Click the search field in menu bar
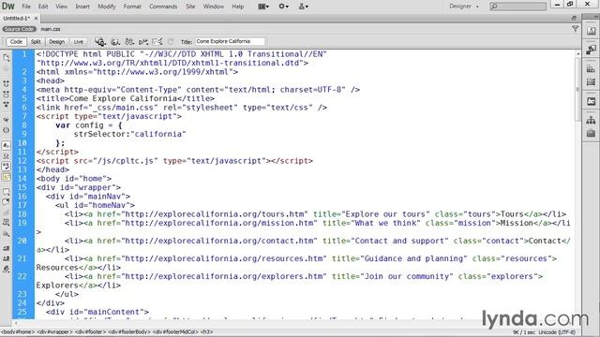 [517, 7]
